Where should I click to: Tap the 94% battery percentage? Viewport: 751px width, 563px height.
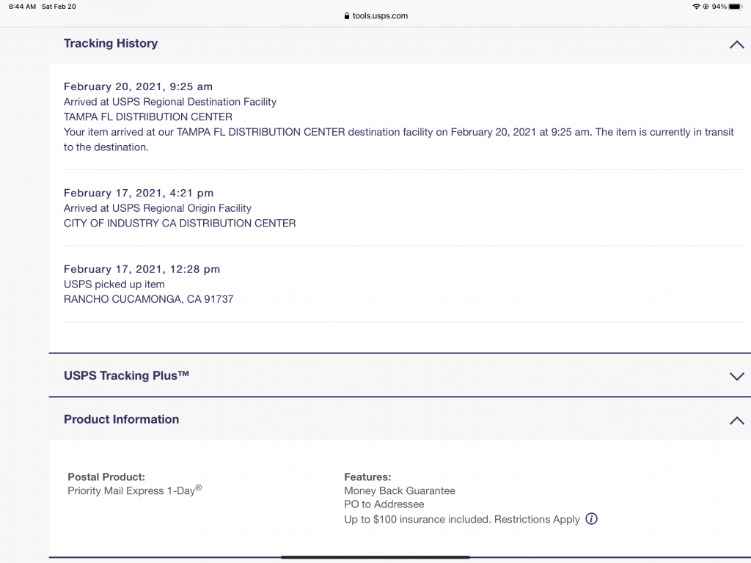tap(719, 7)
